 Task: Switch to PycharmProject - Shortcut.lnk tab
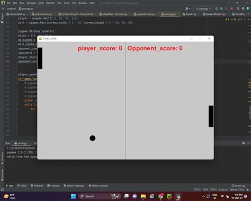point(76,14)
